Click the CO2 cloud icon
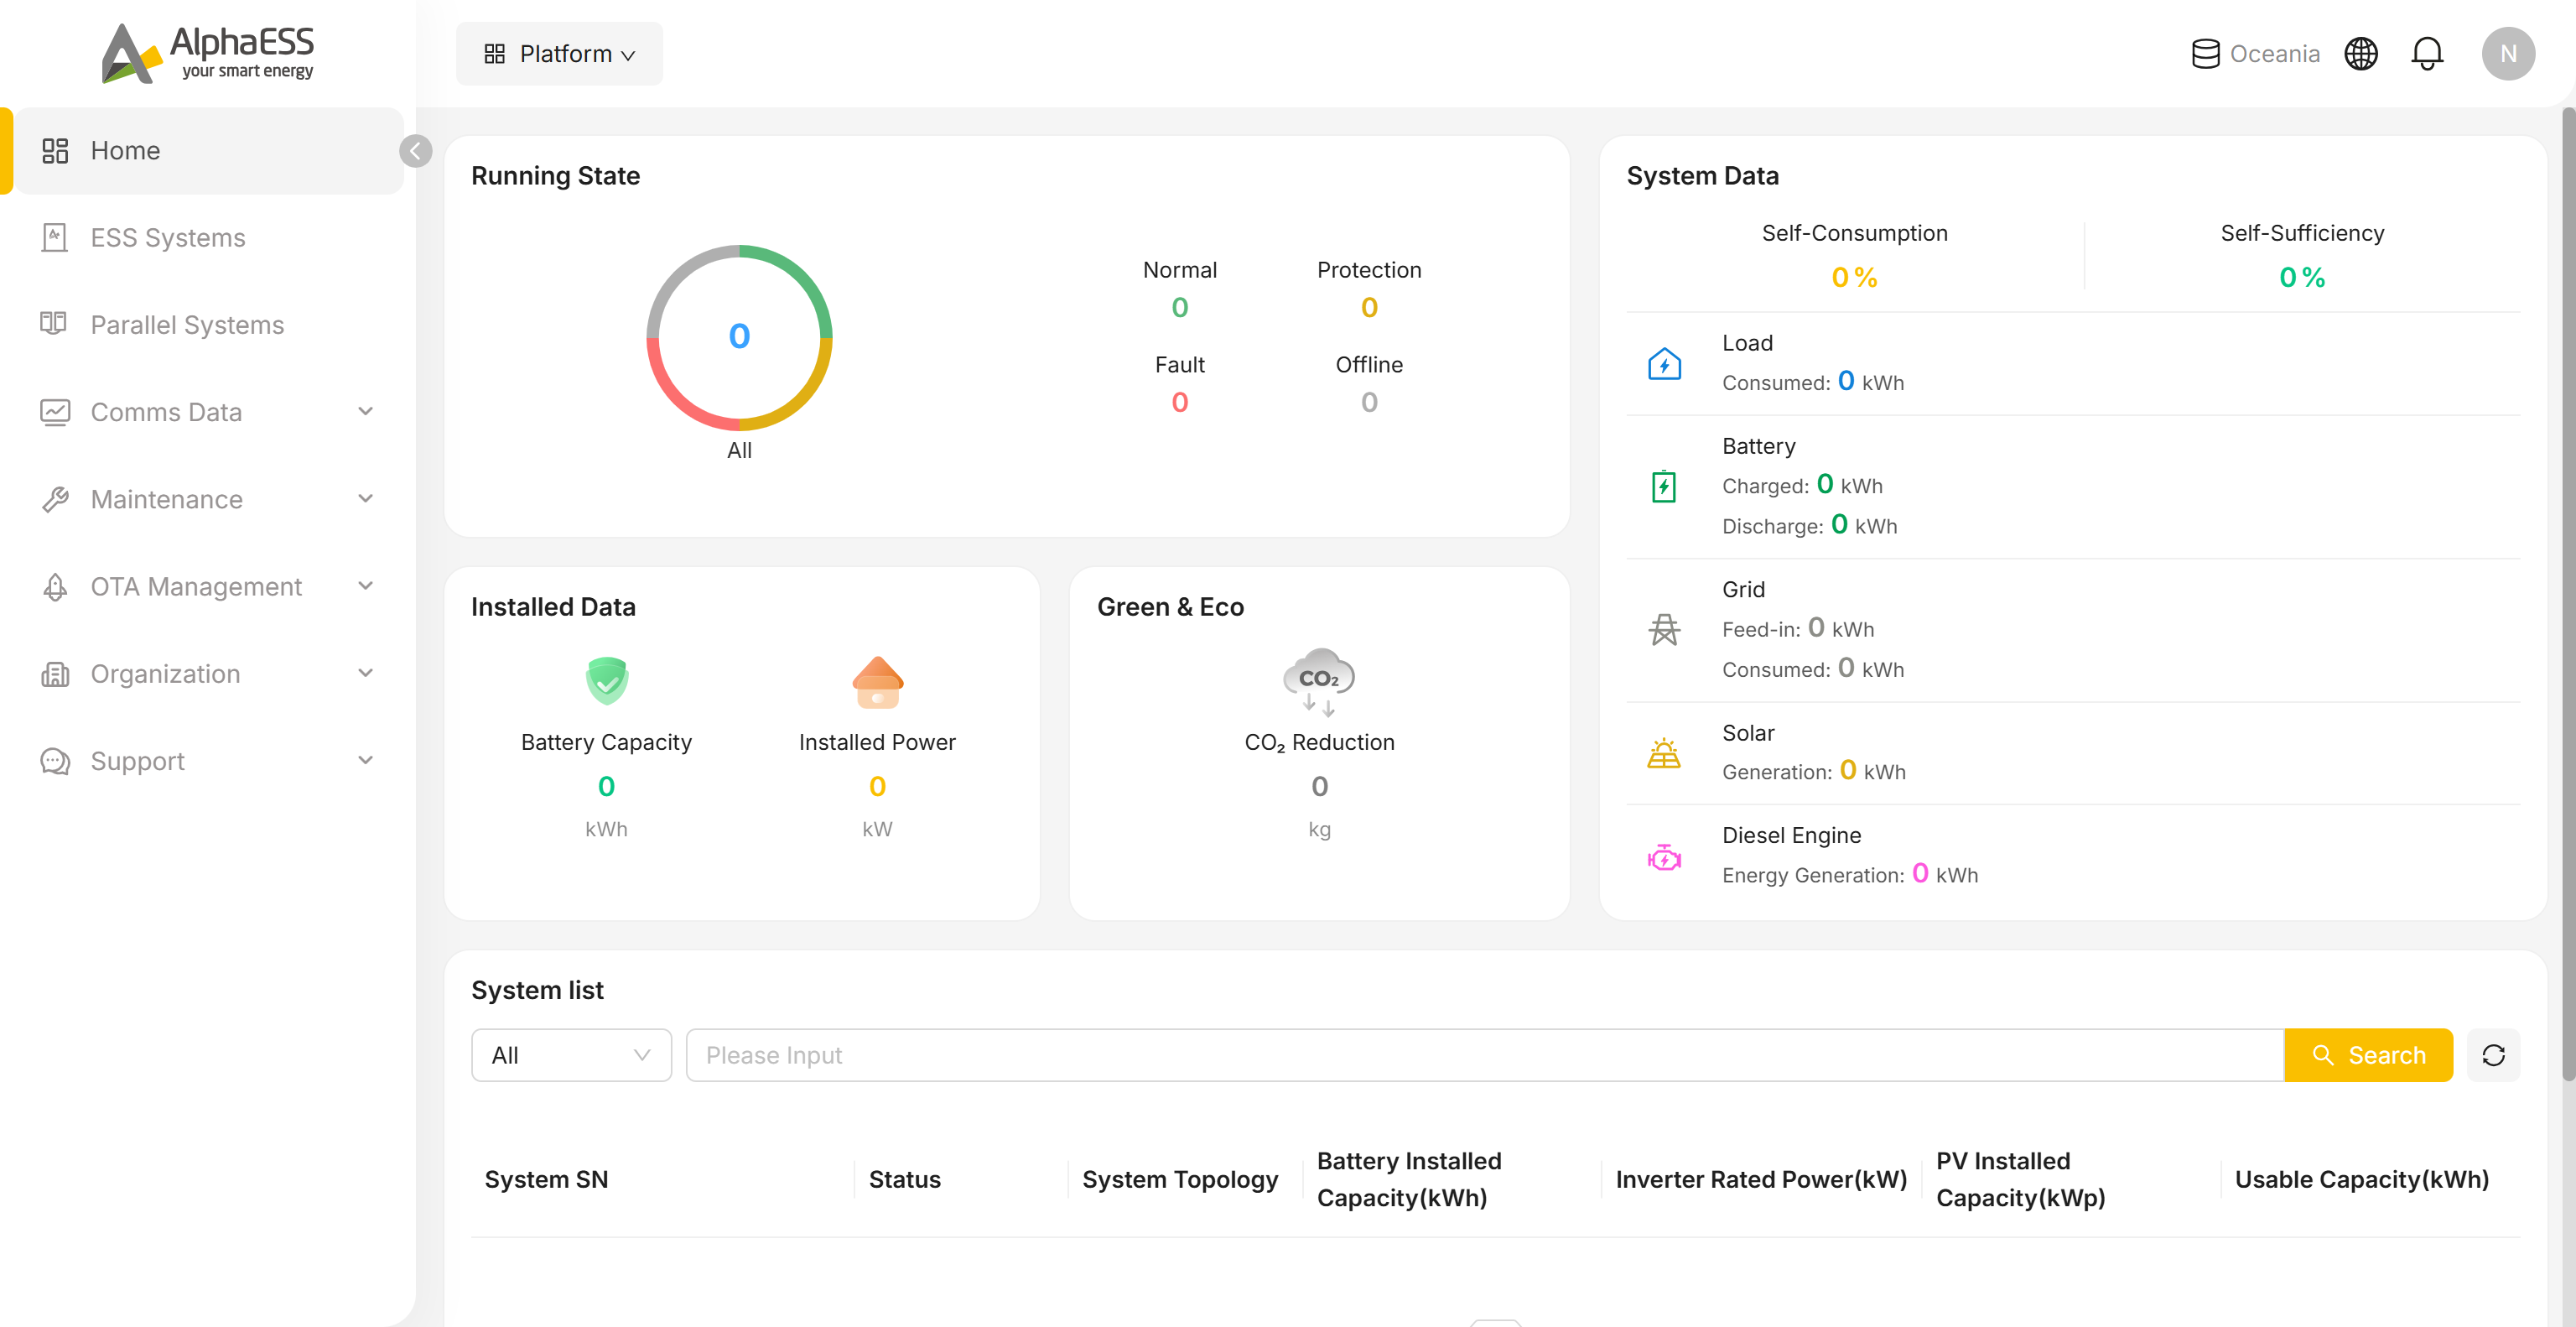 [x=1319, y=682]
